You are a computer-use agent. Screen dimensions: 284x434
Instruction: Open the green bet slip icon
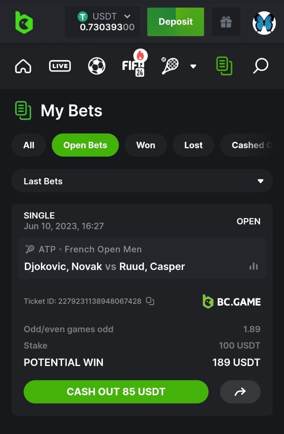point(224,66)
